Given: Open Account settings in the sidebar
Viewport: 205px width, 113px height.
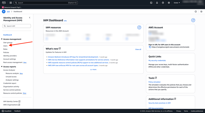Looking at the screenshot, I should click(x=10, y=59).
